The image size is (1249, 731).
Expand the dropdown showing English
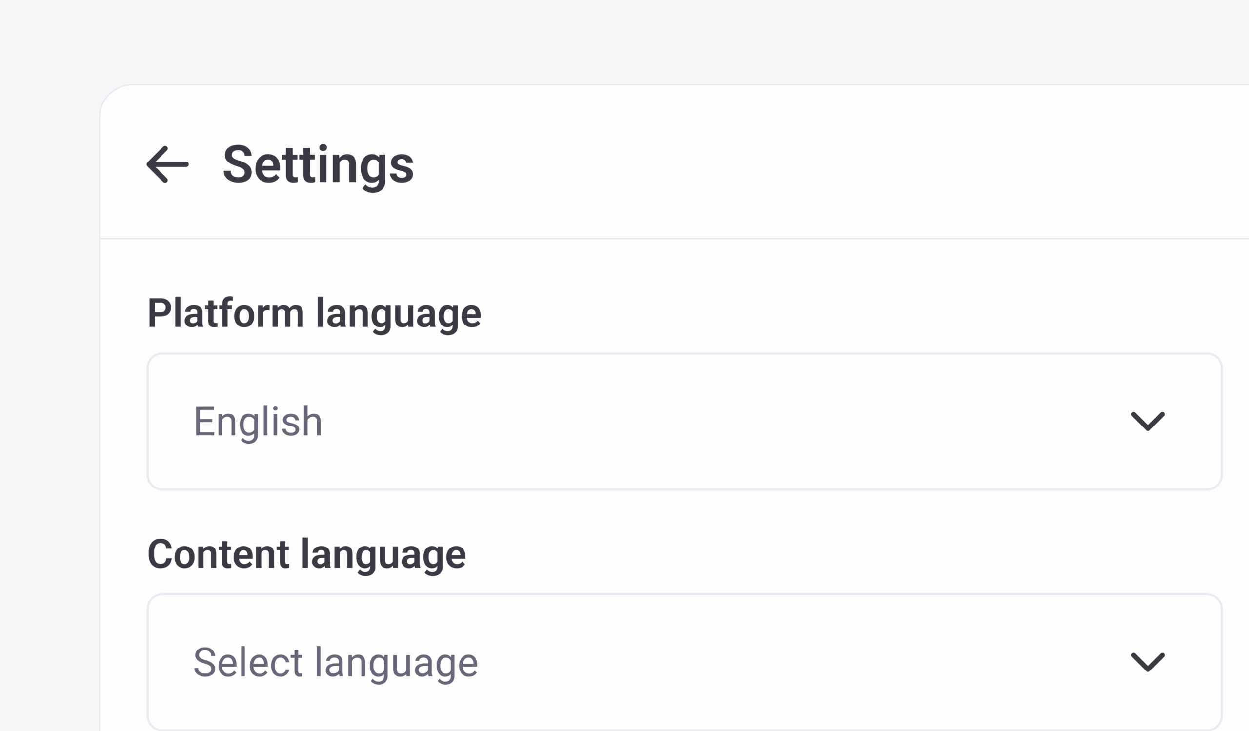(684, 421)
